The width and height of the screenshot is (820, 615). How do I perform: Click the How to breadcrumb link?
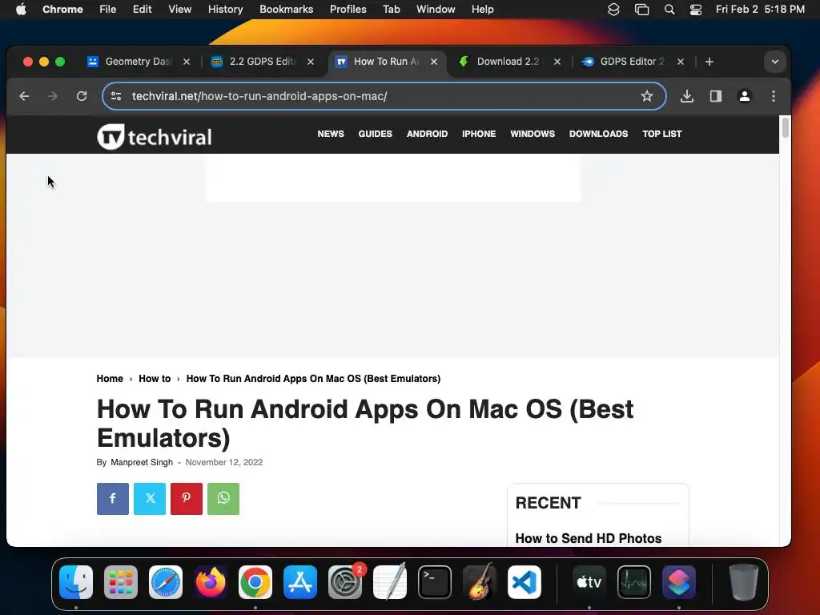click(155, 379)
